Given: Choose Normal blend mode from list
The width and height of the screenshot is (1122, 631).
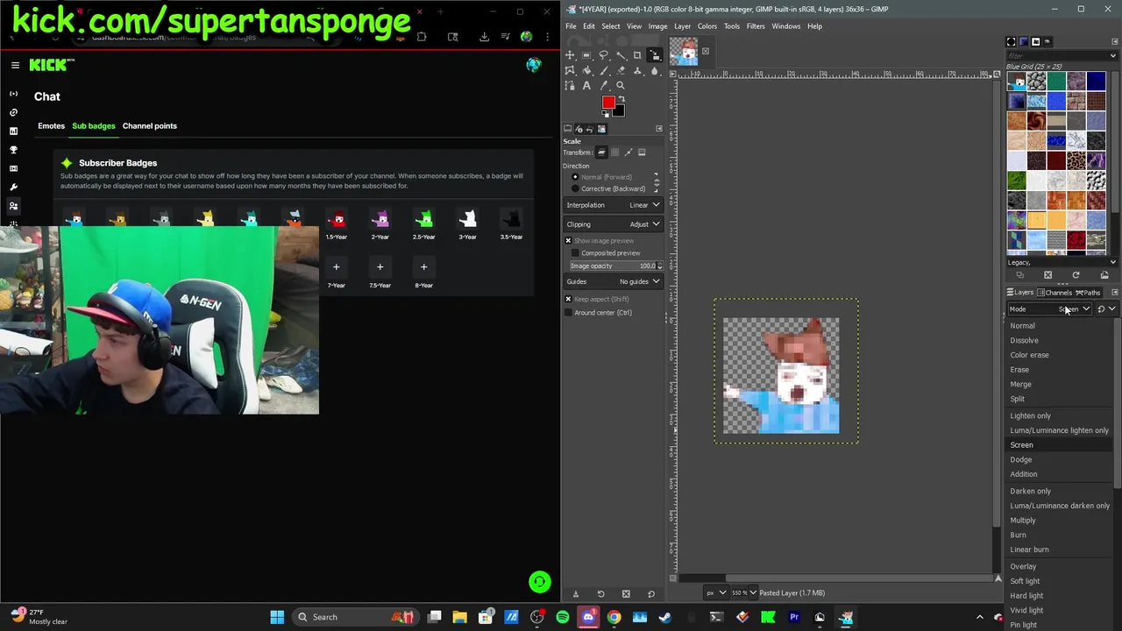Looking at the screenshot, I should coord(1022,326).
